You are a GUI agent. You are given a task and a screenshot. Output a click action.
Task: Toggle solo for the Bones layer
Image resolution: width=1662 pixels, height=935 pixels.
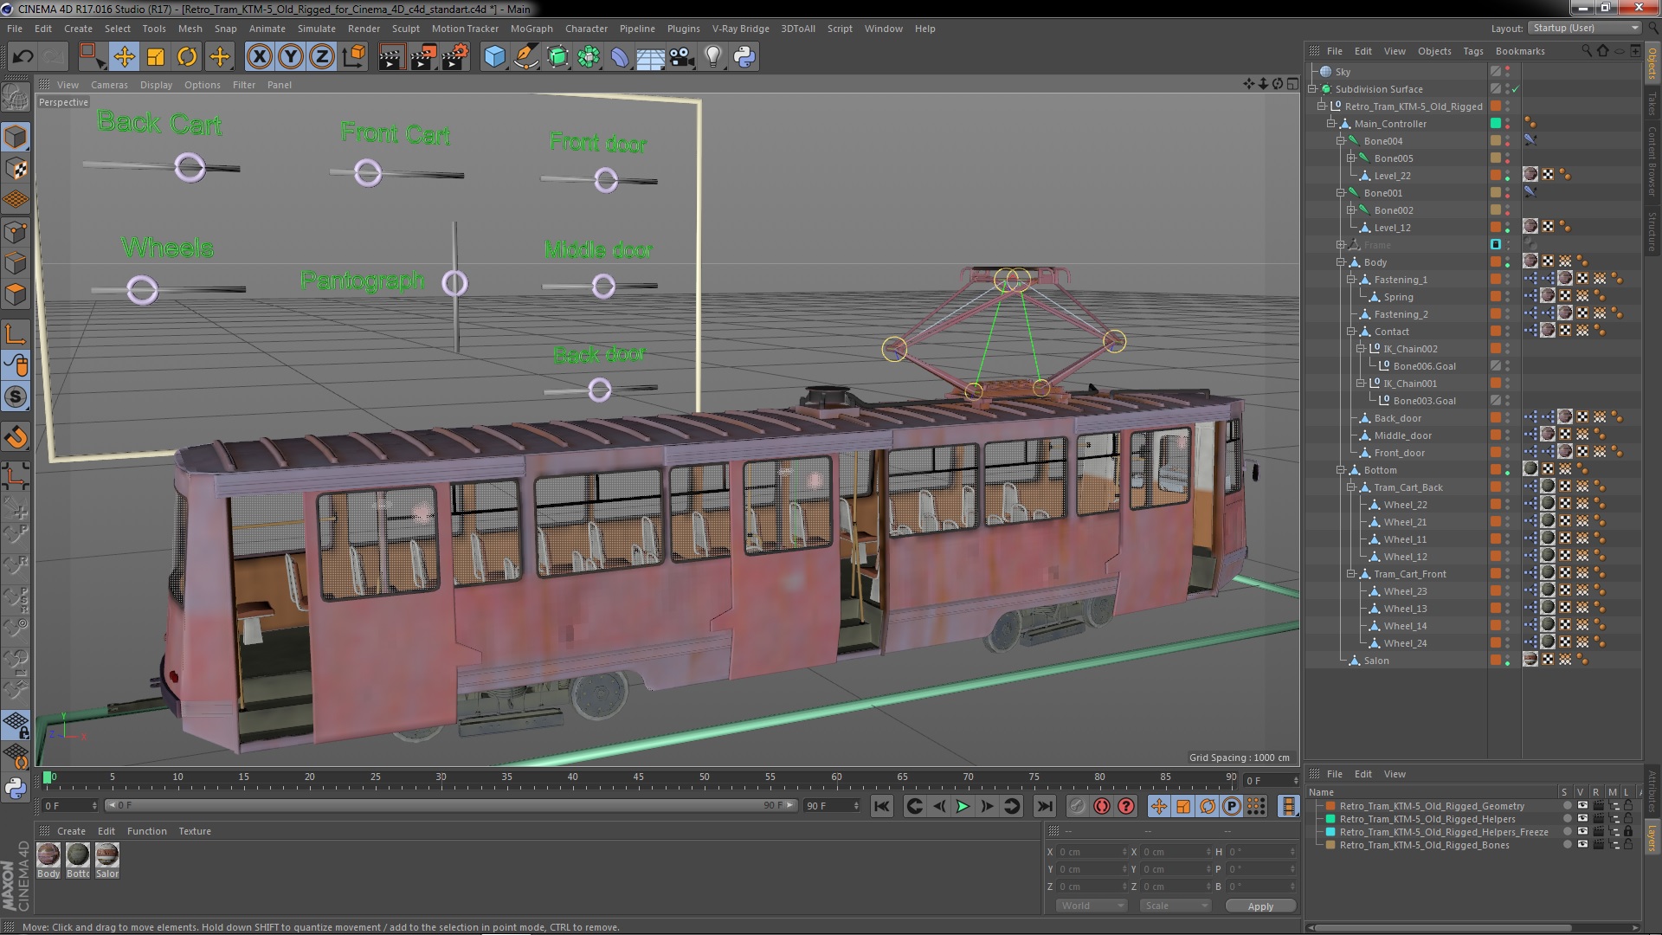(1567, 845)
